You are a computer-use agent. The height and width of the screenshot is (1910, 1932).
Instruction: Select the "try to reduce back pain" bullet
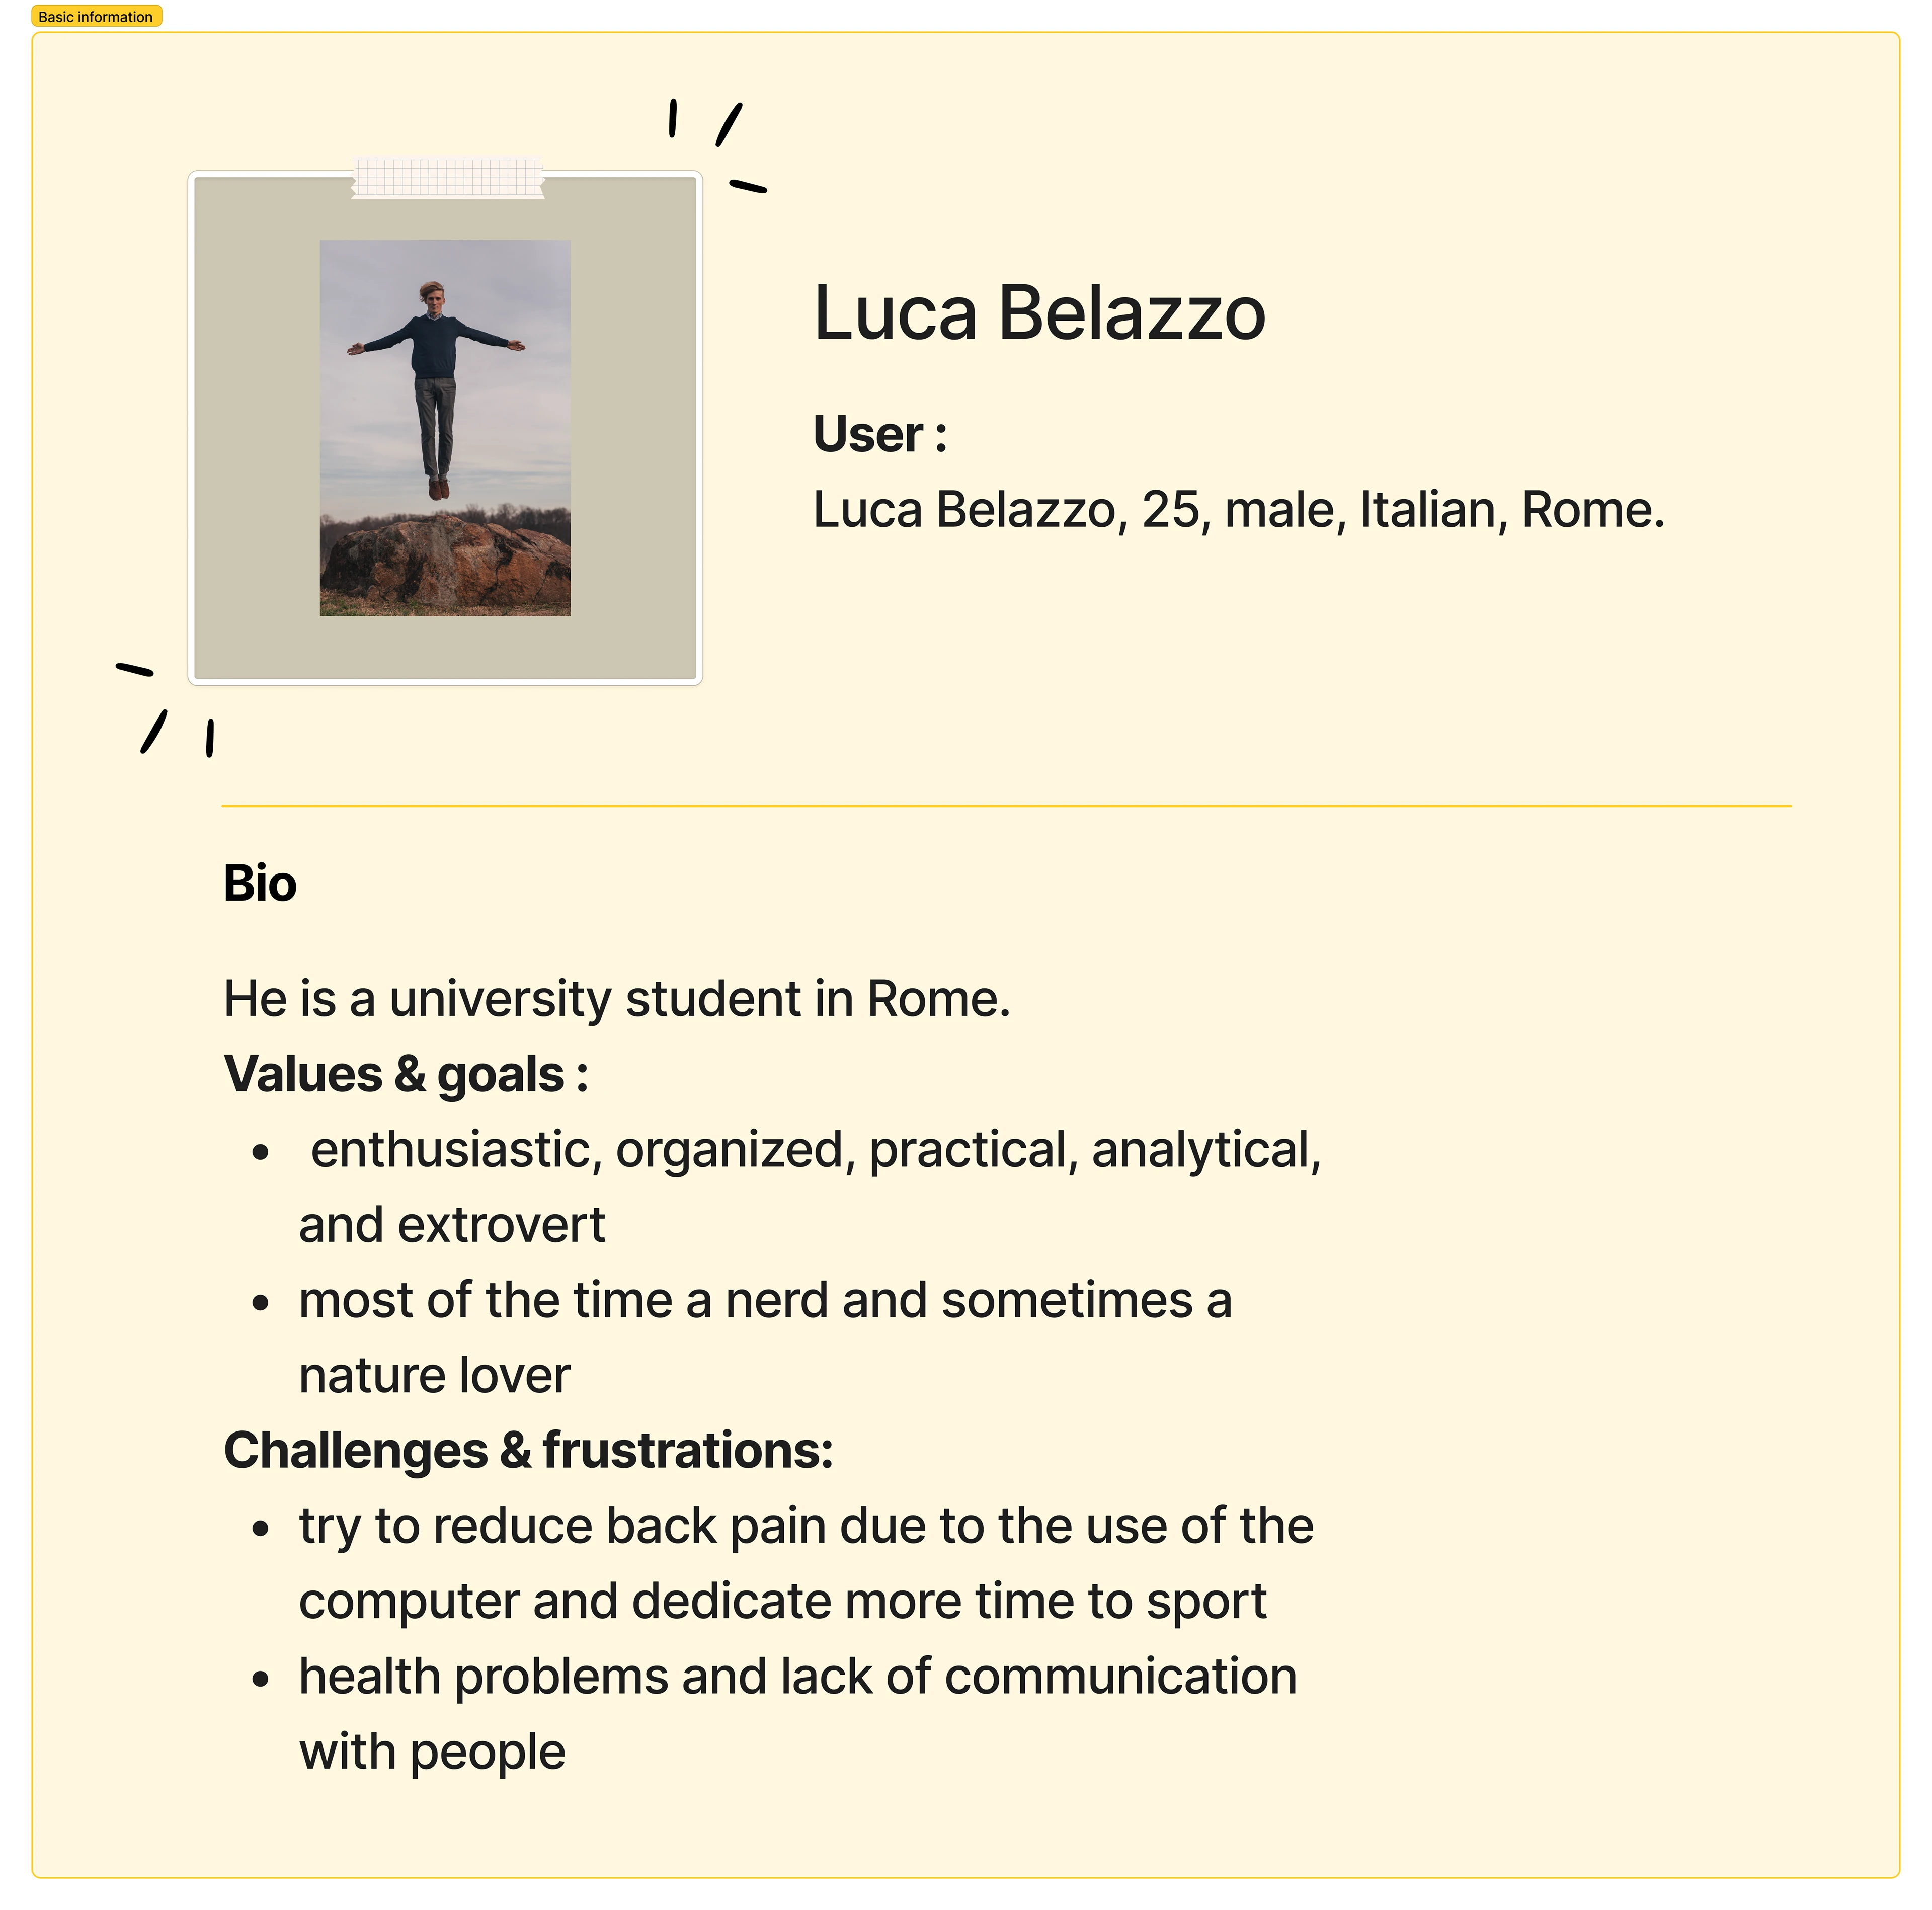[x=806, y=1527]
